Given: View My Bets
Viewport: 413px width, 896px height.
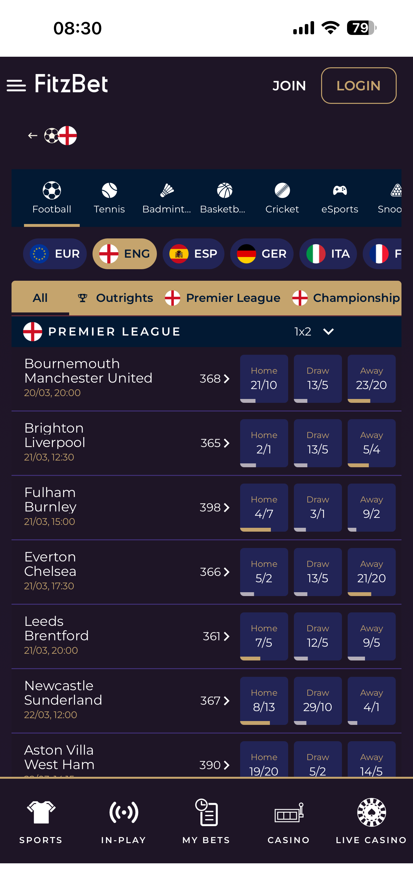Looking at the screenshot, I should pyautogui.click(x=206, y=822).
